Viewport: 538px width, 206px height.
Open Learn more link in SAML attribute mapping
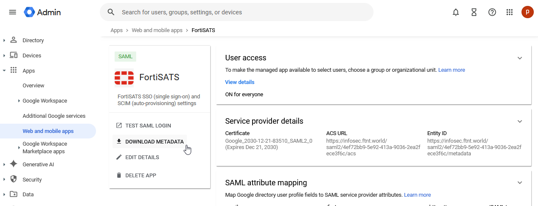tap(417, 195)
